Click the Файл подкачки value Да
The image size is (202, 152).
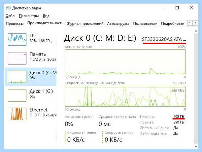176,134
